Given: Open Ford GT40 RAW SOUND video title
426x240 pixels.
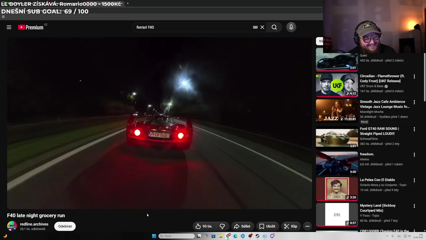Looking at the screenshot, I should tap(379, 131).
